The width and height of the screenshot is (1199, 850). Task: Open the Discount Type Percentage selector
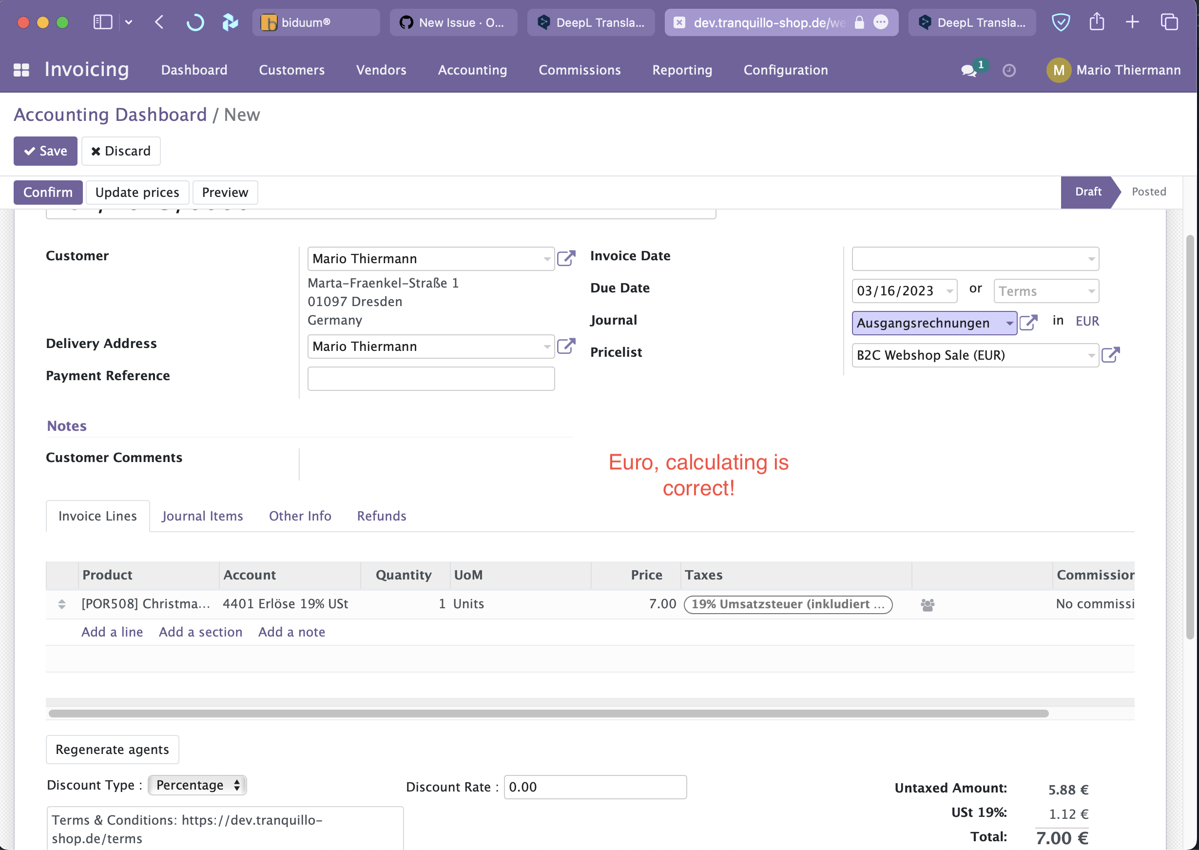point(197,785)
